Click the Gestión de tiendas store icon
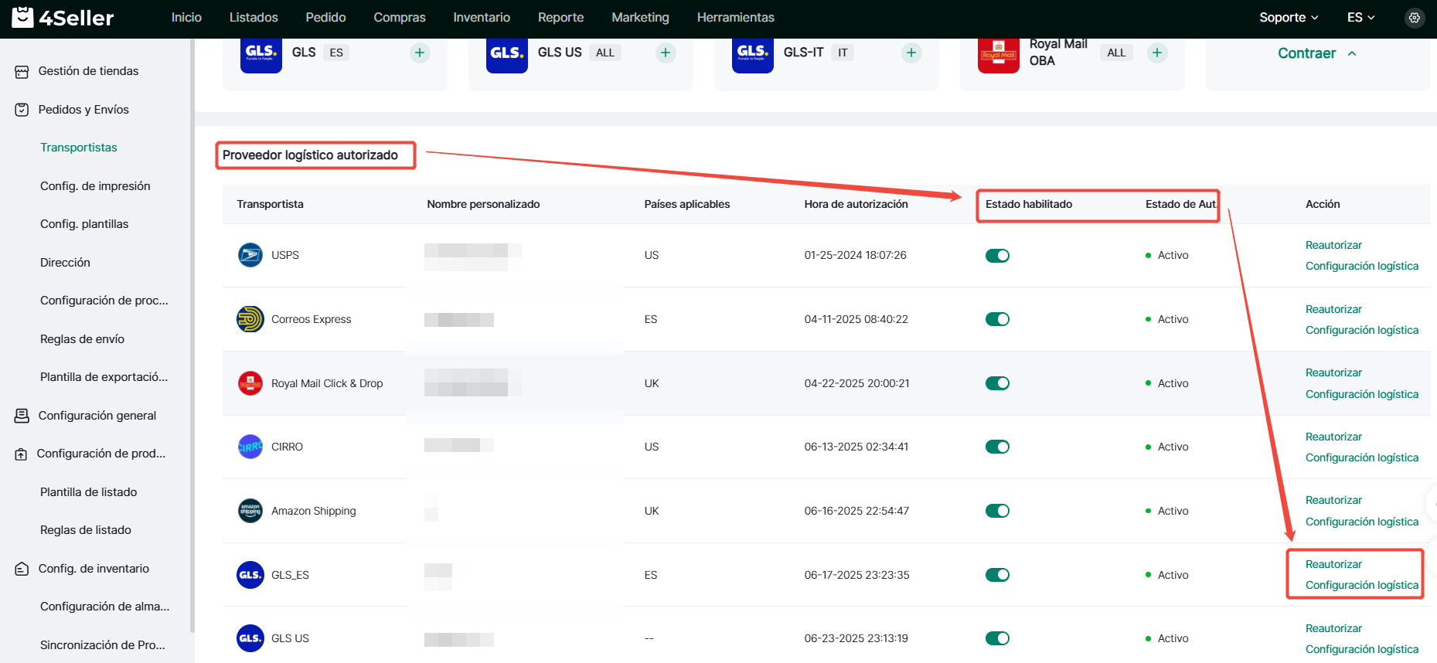 click(22, 71)
